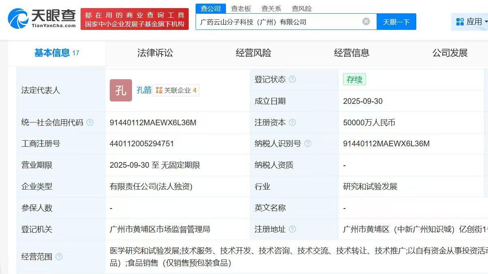Click 广州市黄埔区市场监督管理局 registration authority
488x274 pixels.
pos(160,229)
